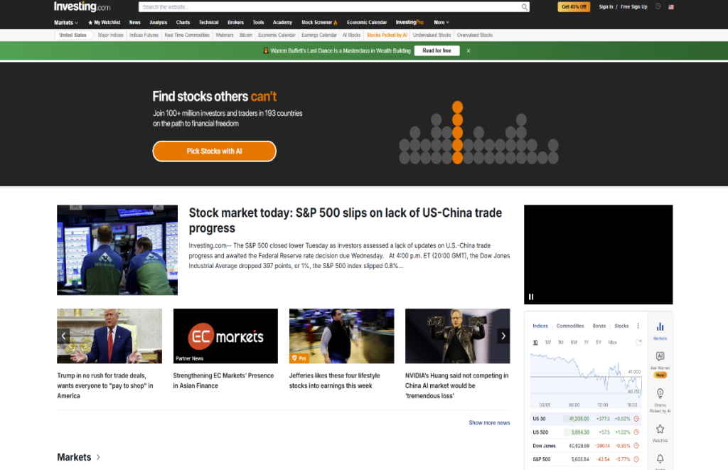Click the Pro badge on Jefferies article
The height and width of the screenshot is (470, 728).
pos(299,358)
